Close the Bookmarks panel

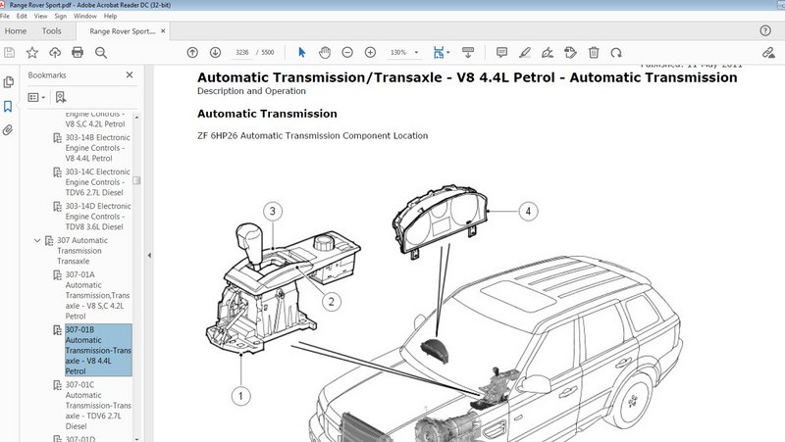(x=130, y=74)
